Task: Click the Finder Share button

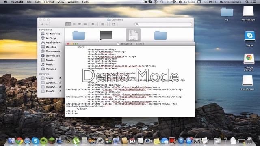Action: (113, 24)
